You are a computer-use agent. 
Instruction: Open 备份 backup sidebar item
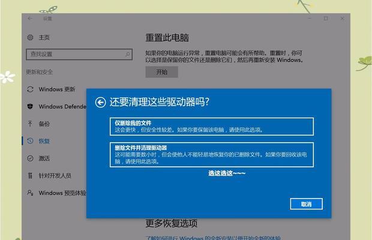[44, 124]
